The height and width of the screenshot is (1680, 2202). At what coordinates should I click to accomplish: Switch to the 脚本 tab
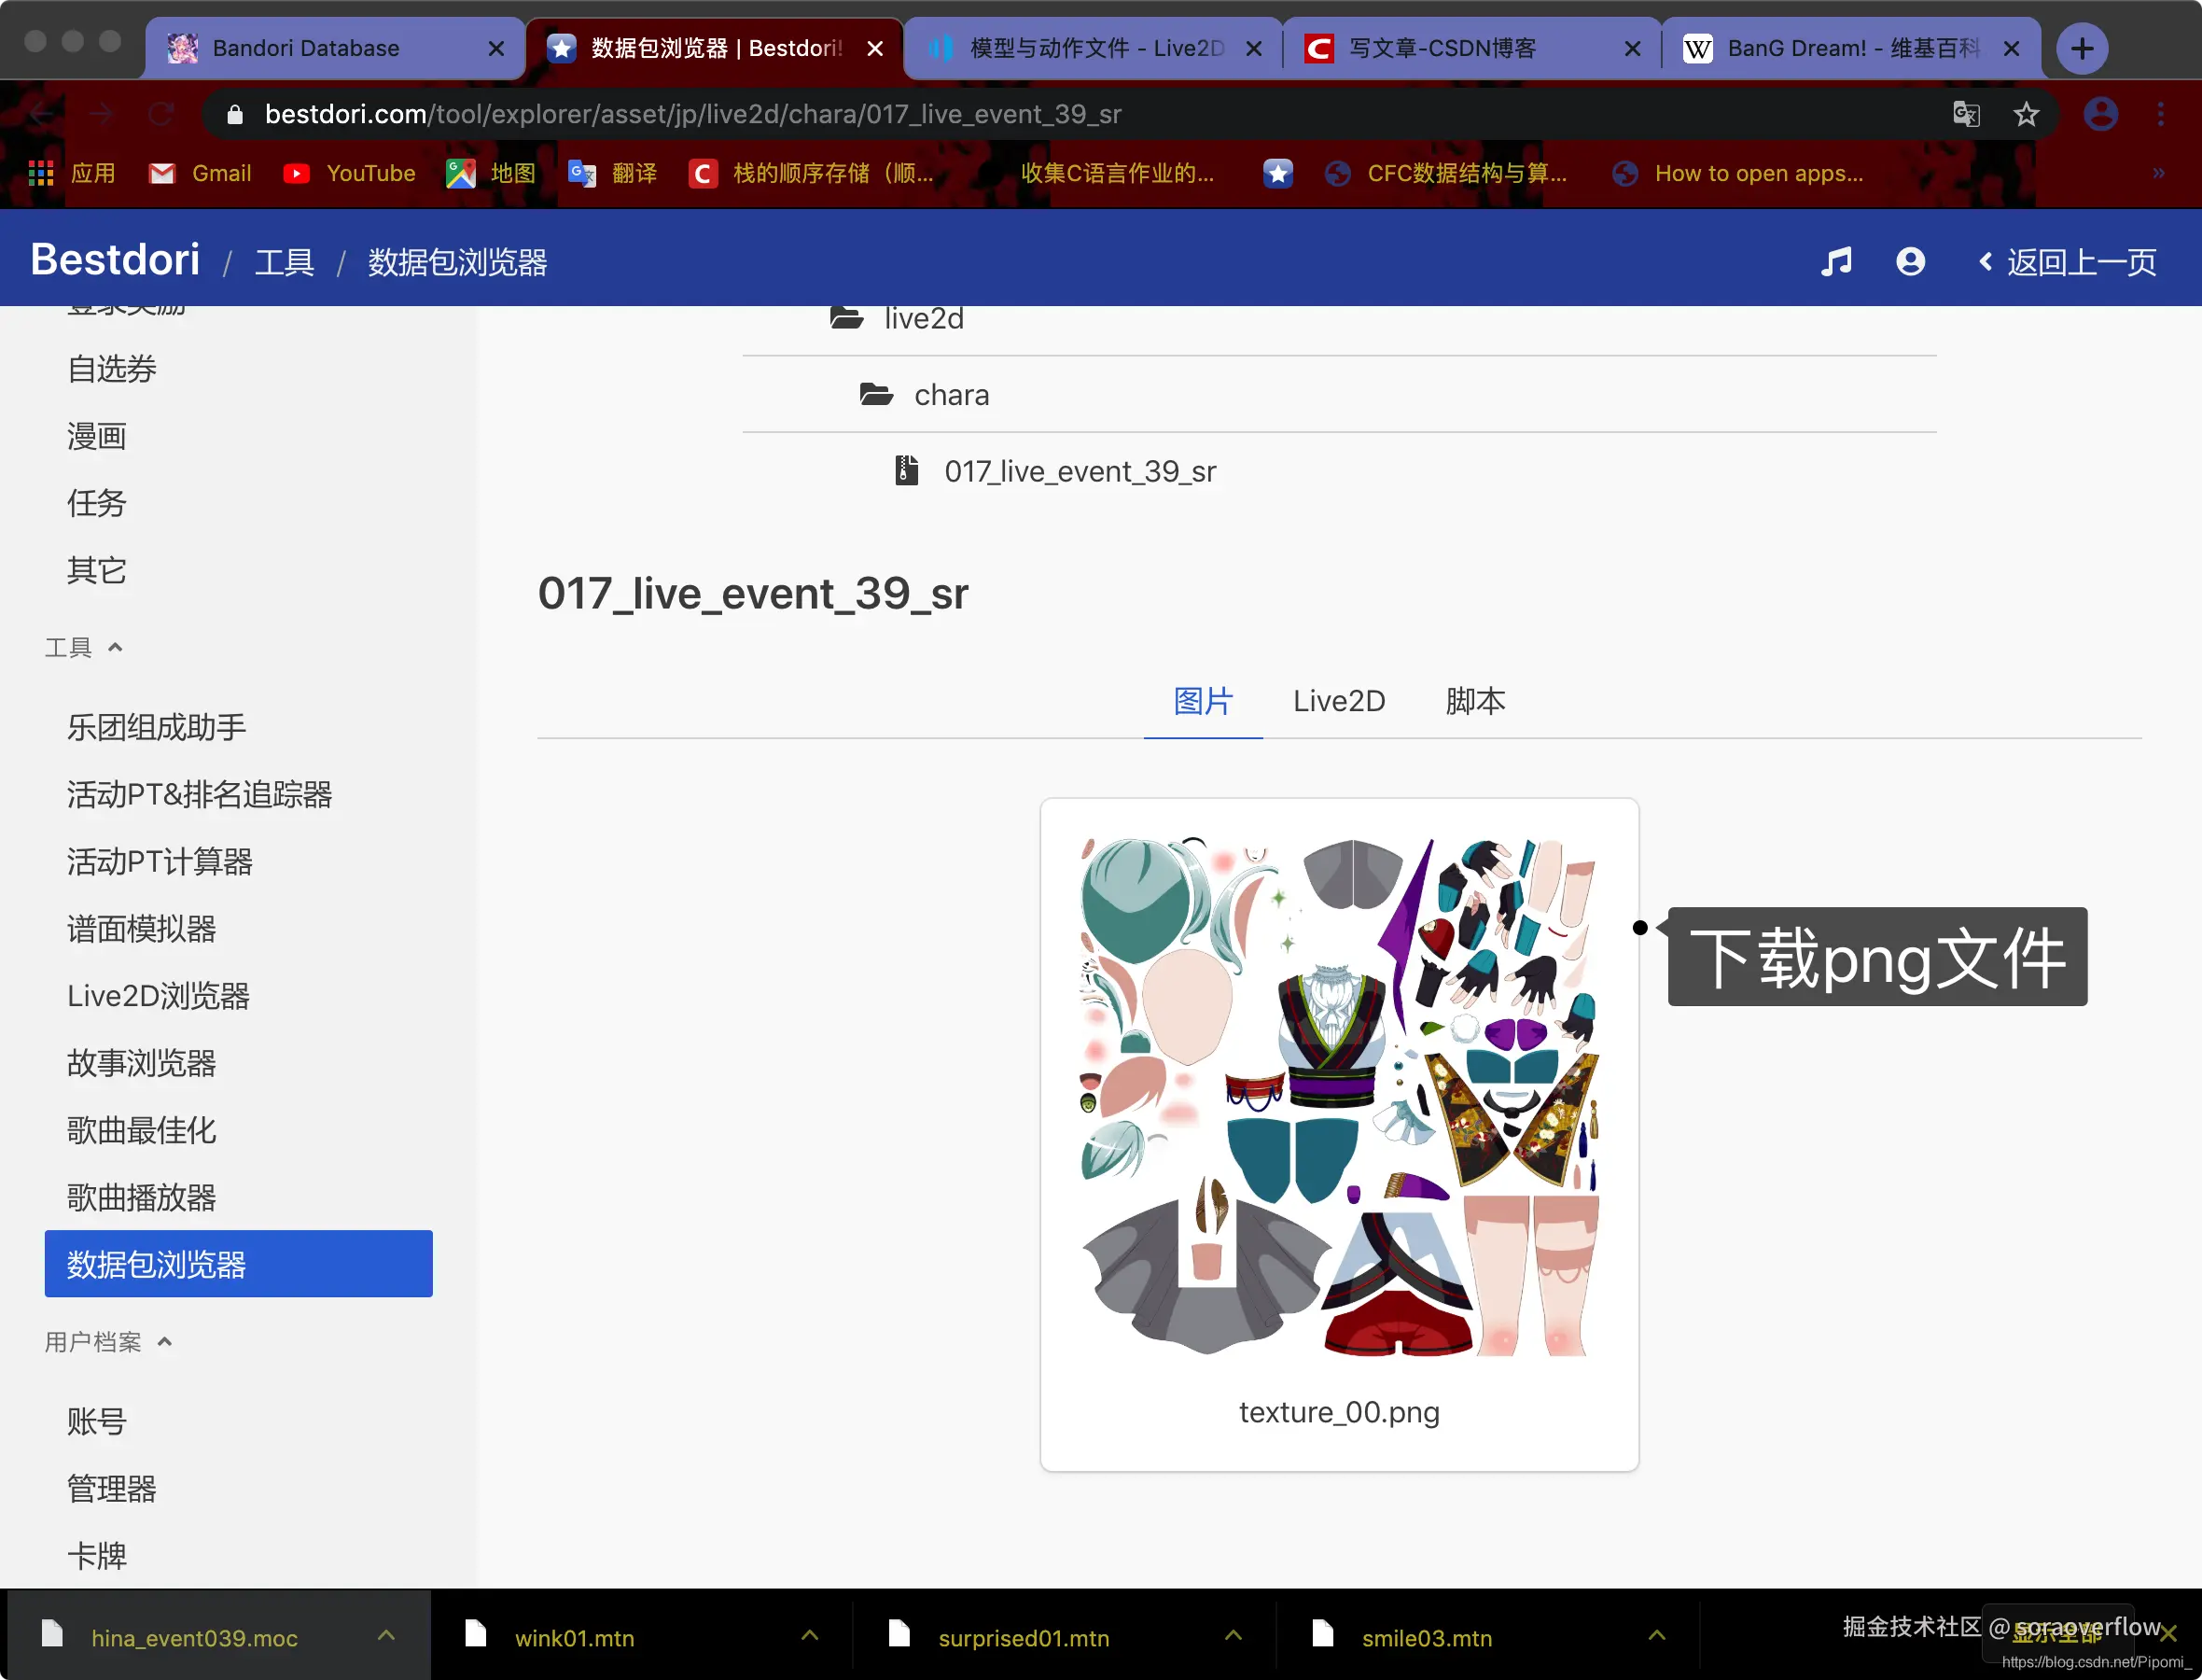pyautogui.click(x=1474, y=701)
